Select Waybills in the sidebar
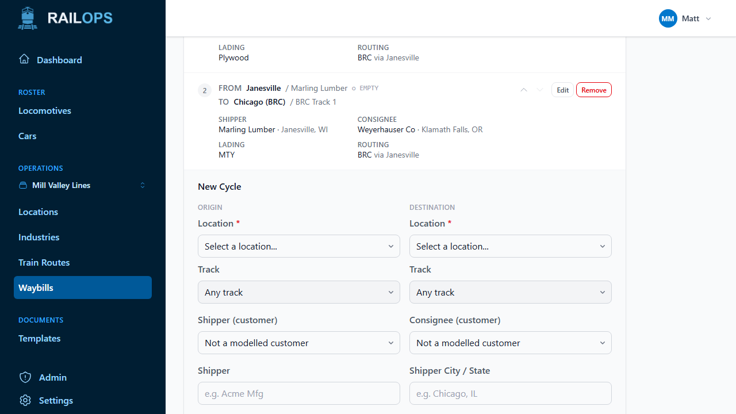The width and height of the screenshot is (736, 414). coord(83,287)
